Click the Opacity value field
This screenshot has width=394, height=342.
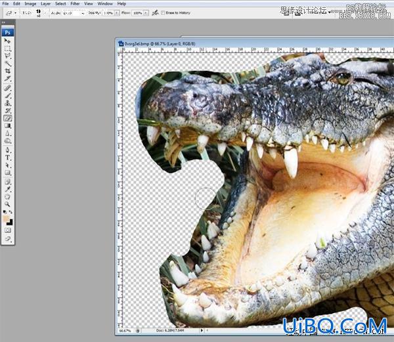point(108,12)
